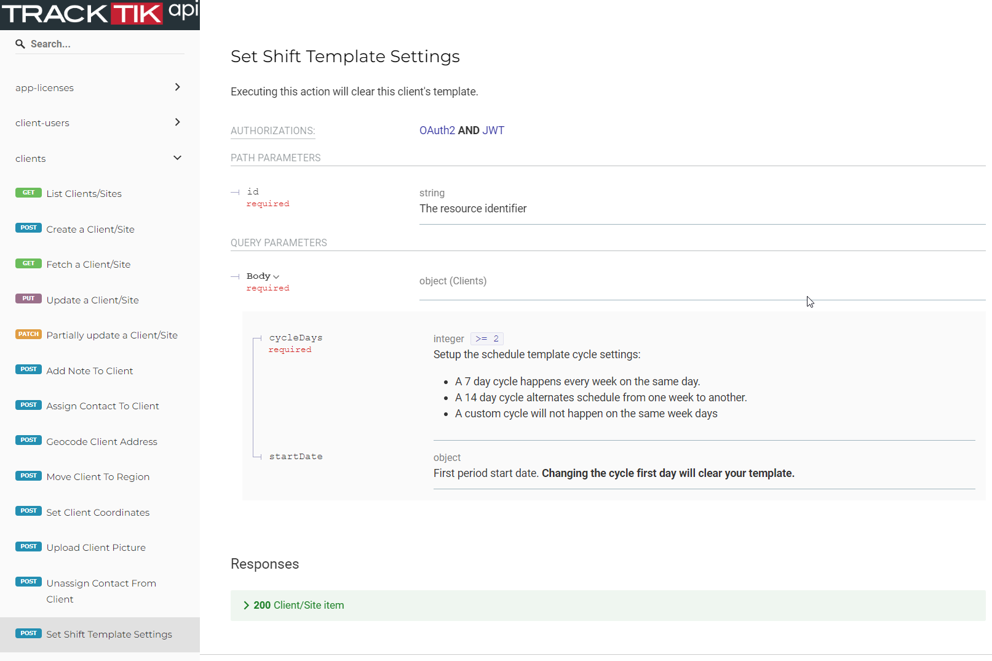
Task: Click the POST badge beside Upload Client Picture
Action: (x=28, y=546)
